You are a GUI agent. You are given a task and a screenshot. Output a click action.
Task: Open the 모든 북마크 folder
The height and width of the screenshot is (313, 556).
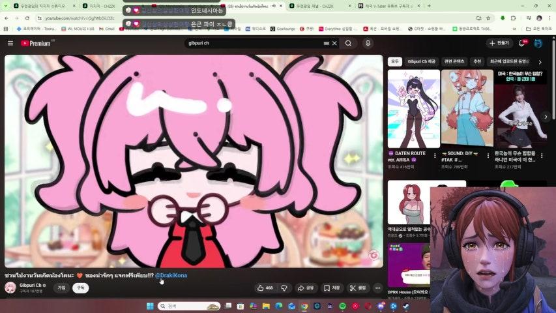point(538,29)
